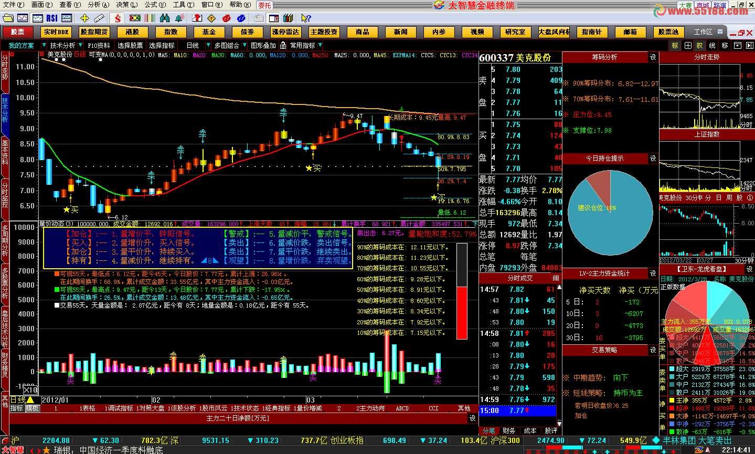Screen dimensions: 755x454
Task: Click the 委托 trade button
Action: pyautogui.click(x=264, y=5)
